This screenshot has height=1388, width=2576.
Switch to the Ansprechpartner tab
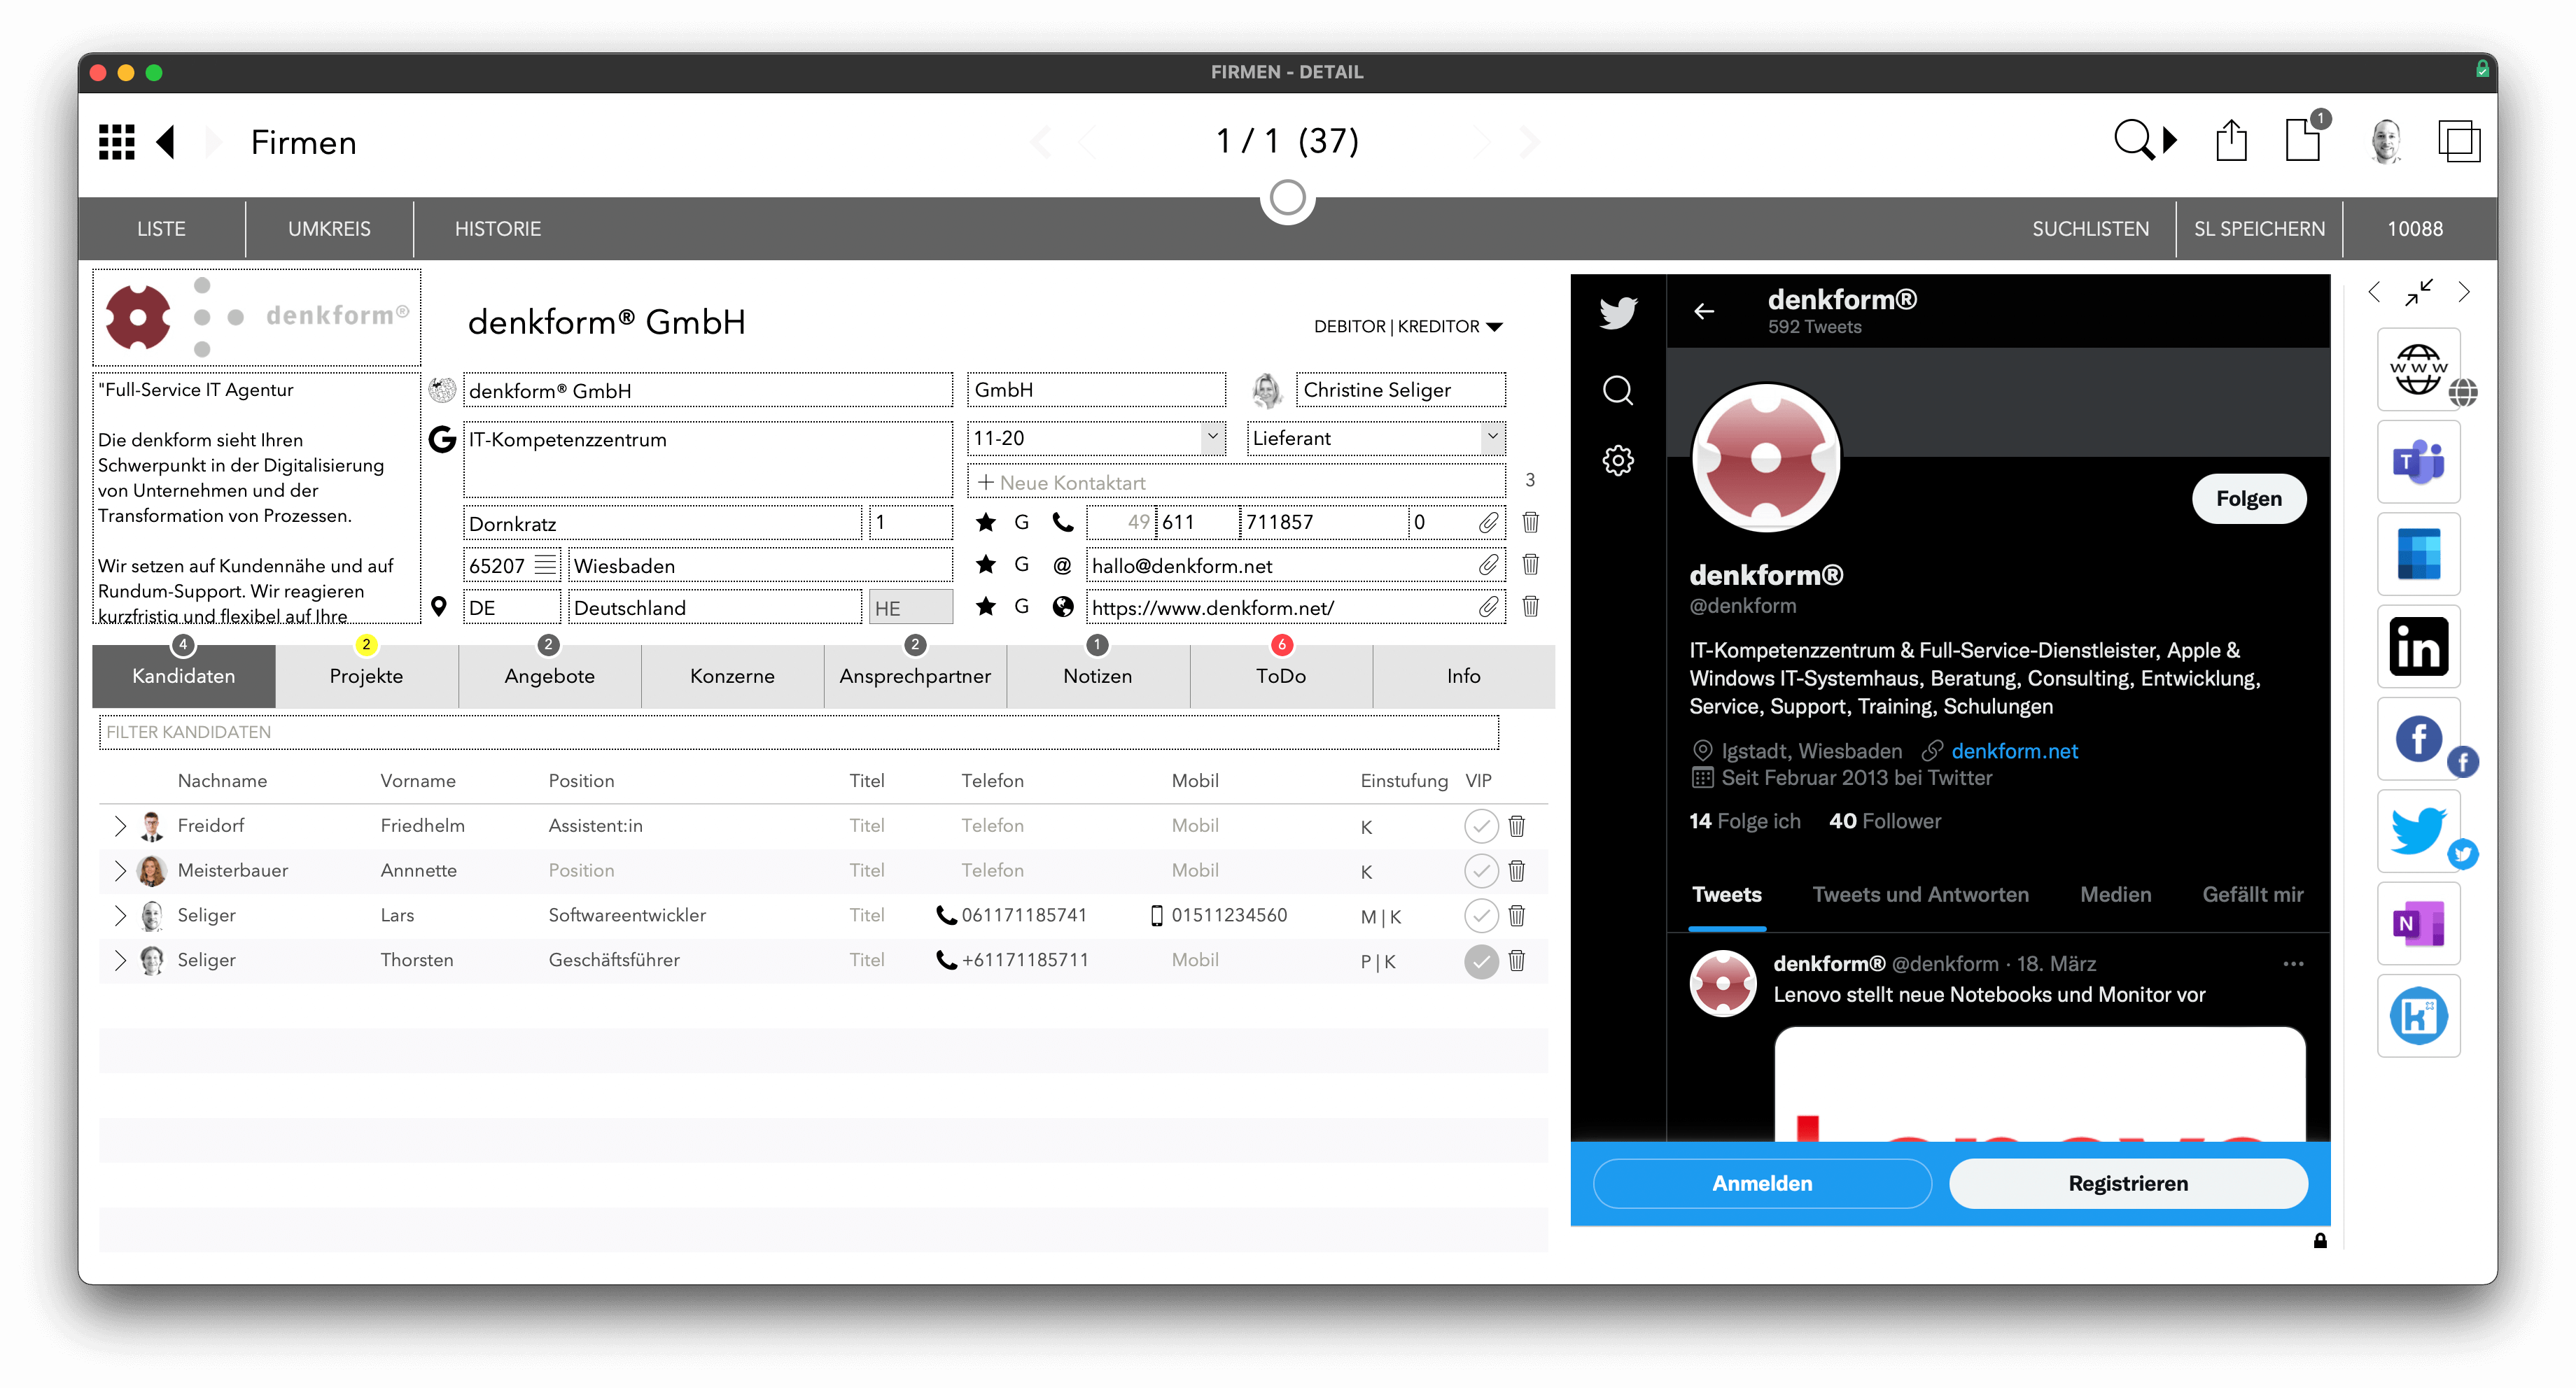pyautogui.click(x=914, y=677)
